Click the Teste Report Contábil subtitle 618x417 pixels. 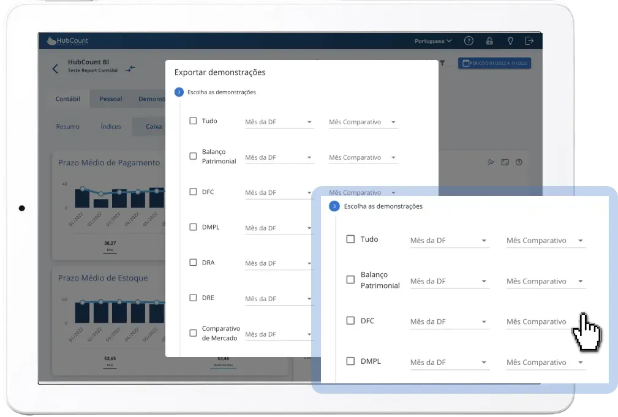(x=92, y=70)
